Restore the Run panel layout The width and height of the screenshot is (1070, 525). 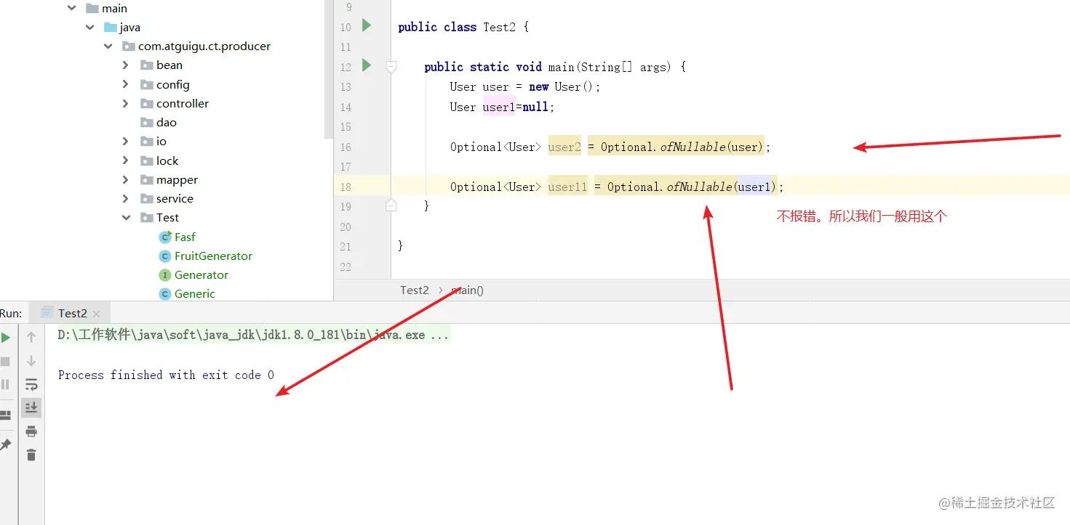pos(5,415)
